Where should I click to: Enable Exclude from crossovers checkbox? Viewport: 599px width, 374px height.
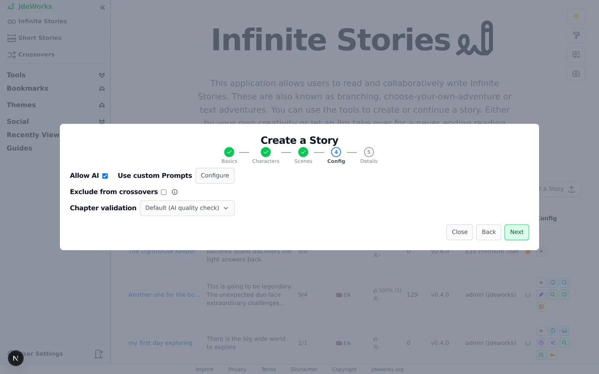pyautogui.click(x=164, y=192)
